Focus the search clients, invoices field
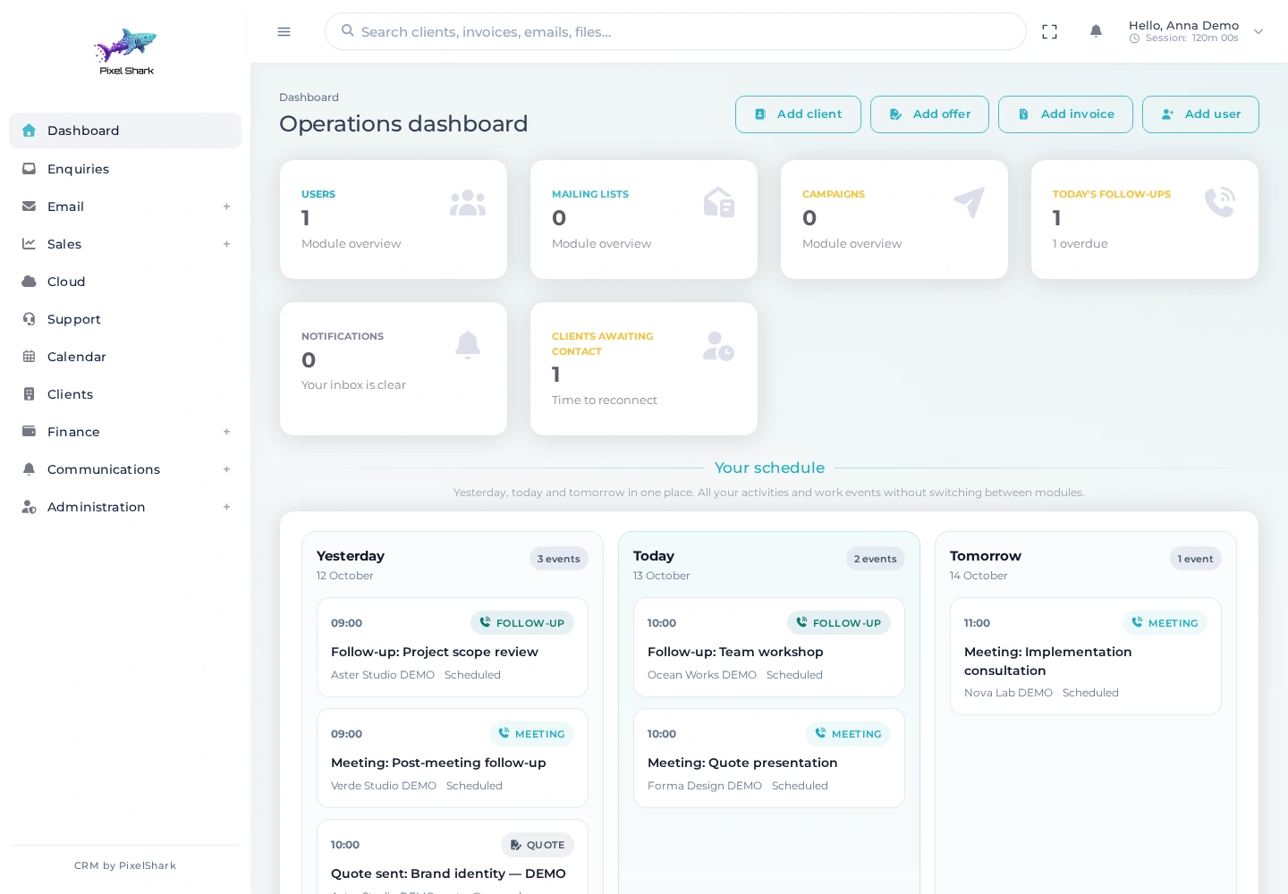The image size is (1288, 894). pos(675,31)
